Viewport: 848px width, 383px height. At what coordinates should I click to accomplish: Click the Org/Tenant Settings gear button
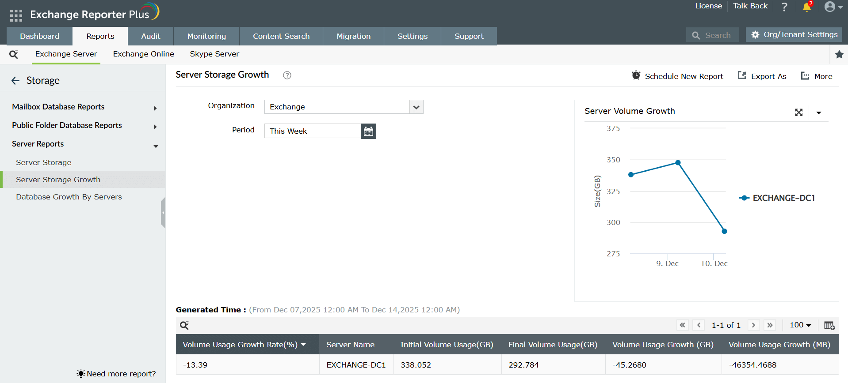click(794, 34)
